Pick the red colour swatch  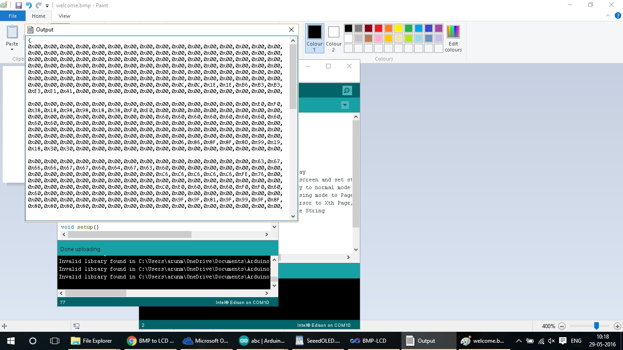click(x=379, y=28)
